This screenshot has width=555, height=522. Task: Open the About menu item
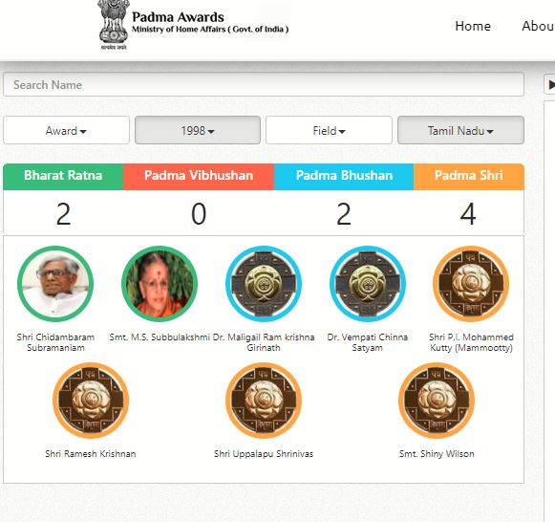pos(539,26)
